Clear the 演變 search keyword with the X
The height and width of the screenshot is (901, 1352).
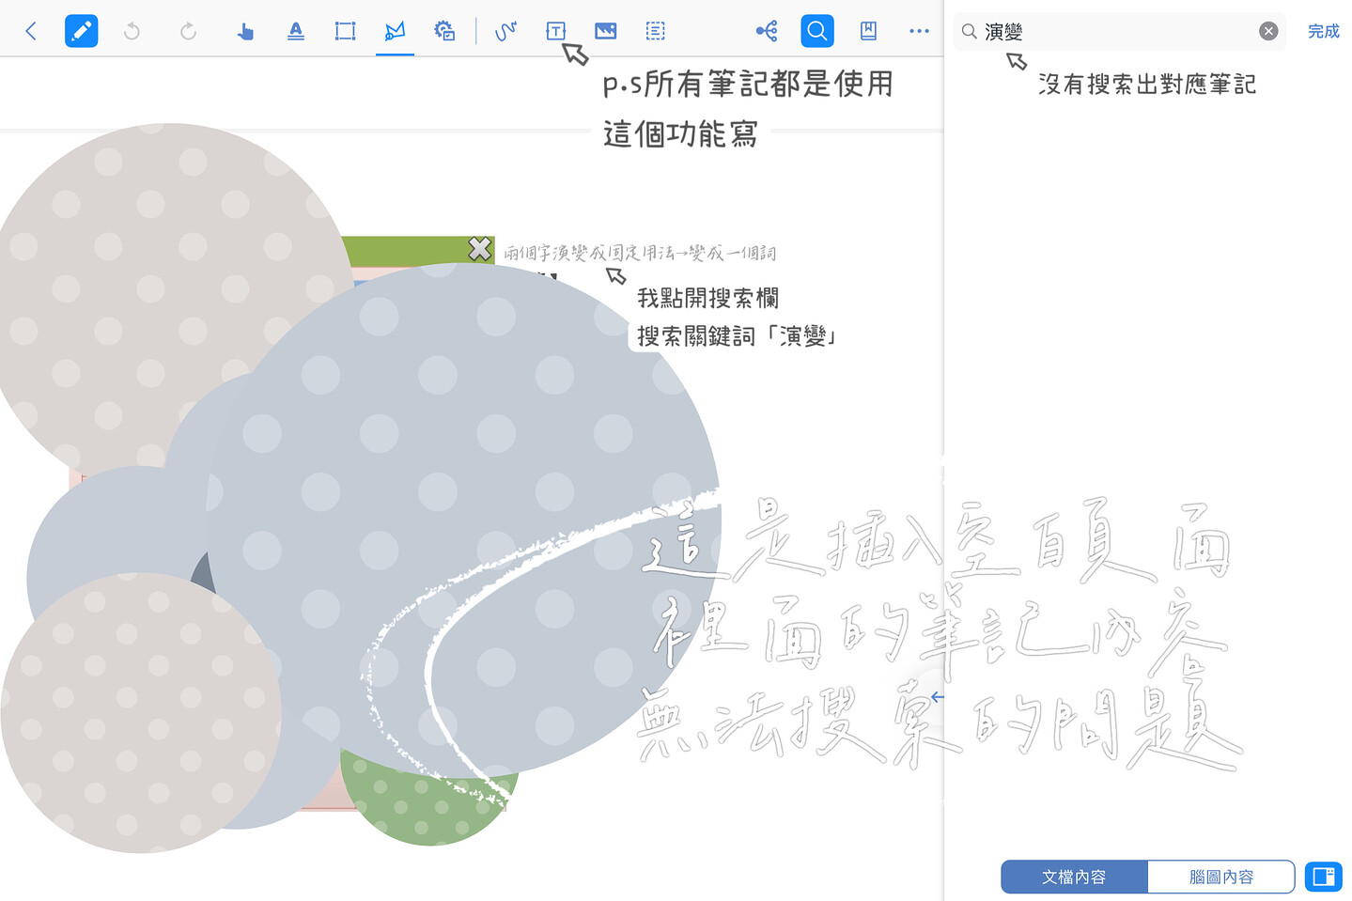point(1268,30)
